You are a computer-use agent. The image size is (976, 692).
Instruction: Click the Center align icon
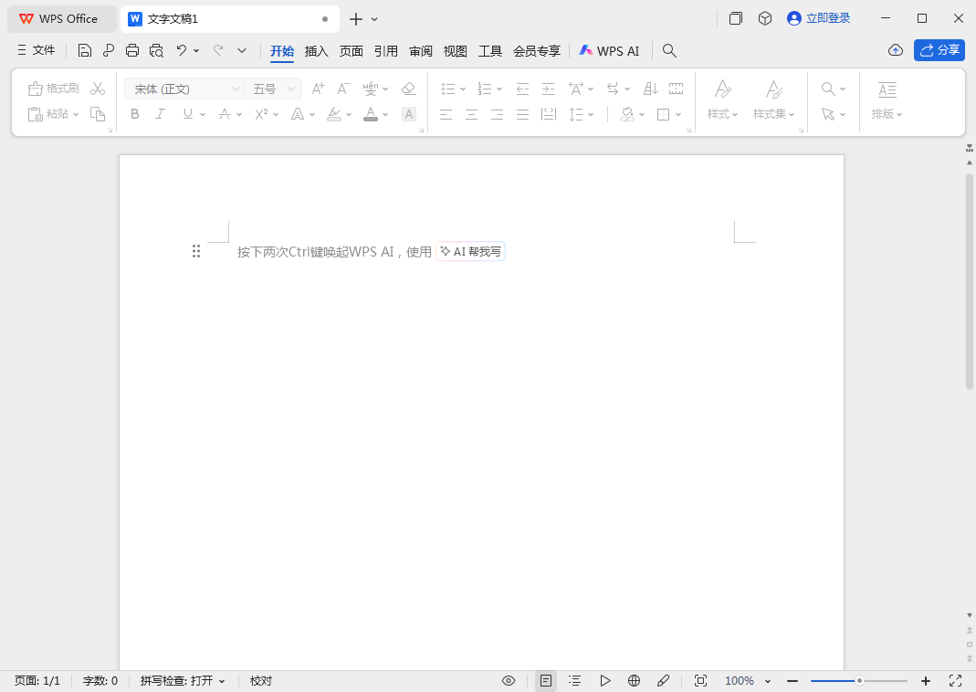click(471, 114)
